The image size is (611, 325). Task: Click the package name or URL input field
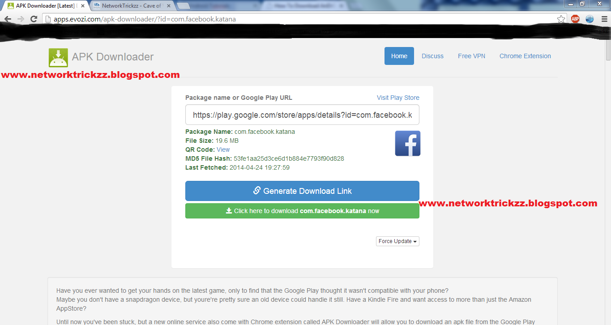pyautogui.click(x=302, y=115)
